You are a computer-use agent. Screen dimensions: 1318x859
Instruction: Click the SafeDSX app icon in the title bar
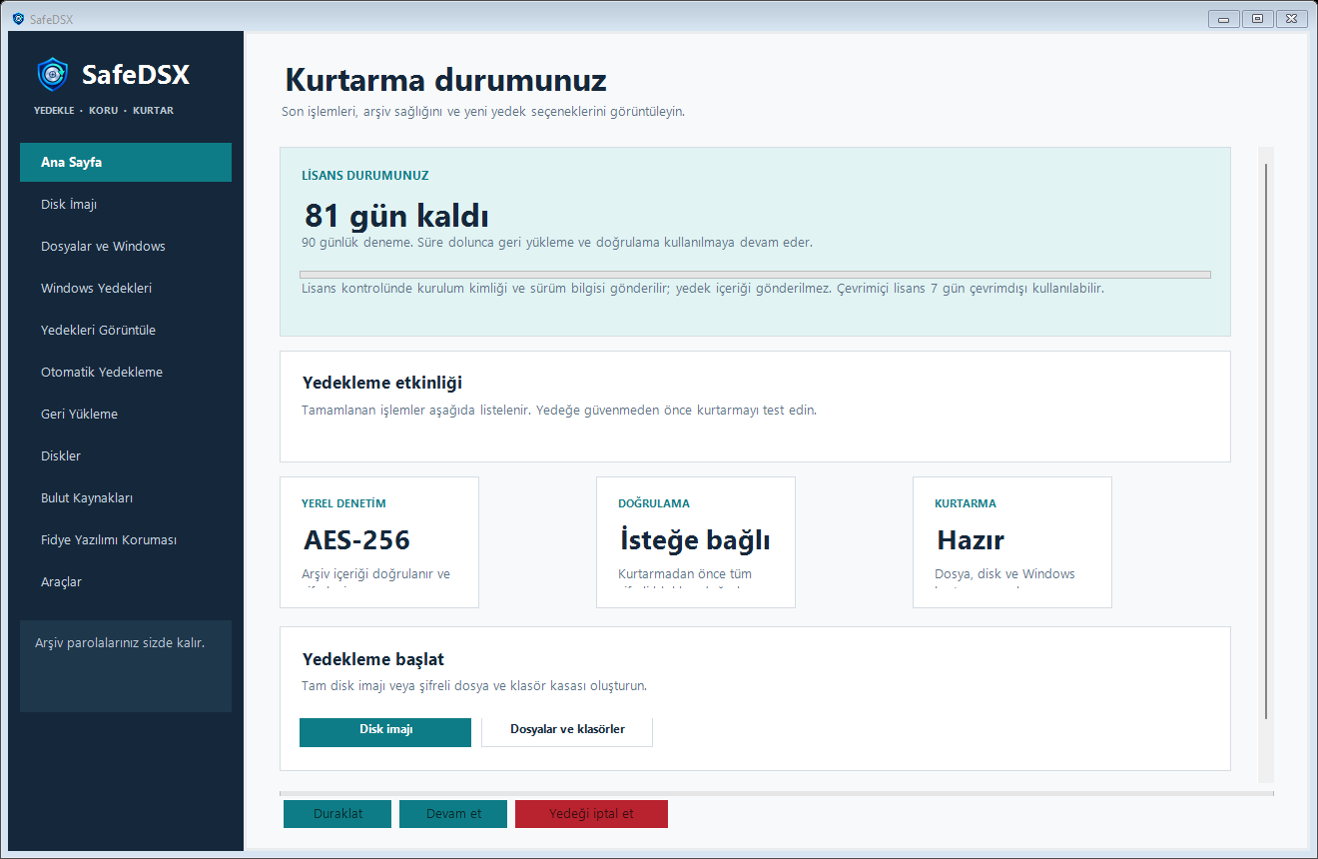(x=17, y=19)
